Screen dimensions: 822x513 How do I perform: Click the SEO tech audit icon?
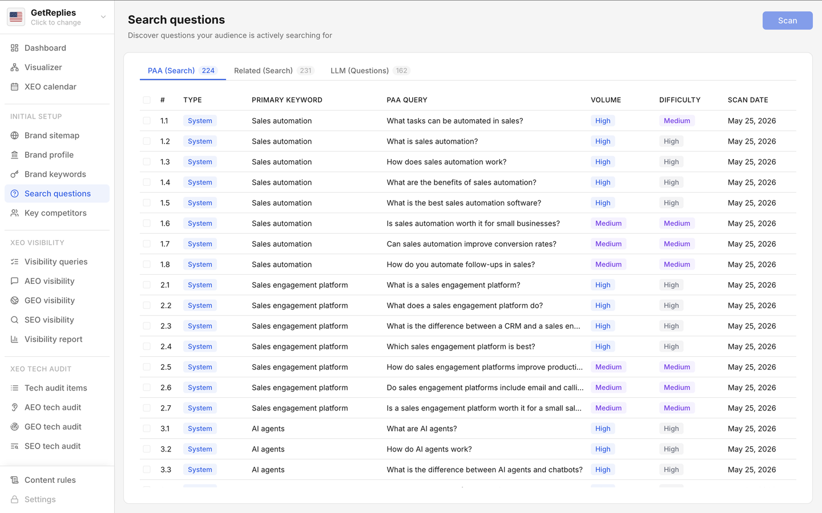(x=15, y=446)
